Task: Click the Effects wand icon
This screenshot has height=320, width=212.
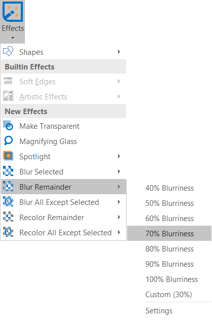Action: point(13,12)
